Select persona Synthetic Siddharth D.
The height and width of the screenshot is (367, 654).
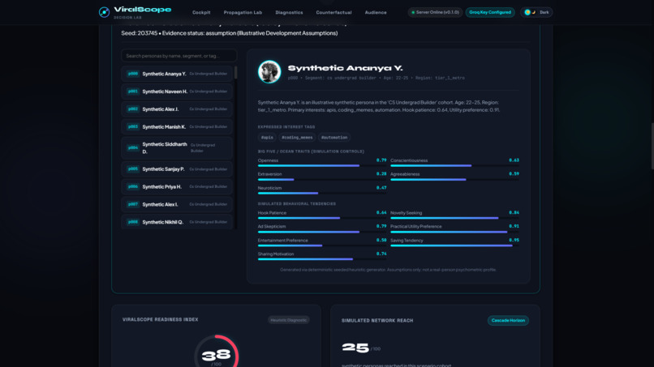pos(177,148)
